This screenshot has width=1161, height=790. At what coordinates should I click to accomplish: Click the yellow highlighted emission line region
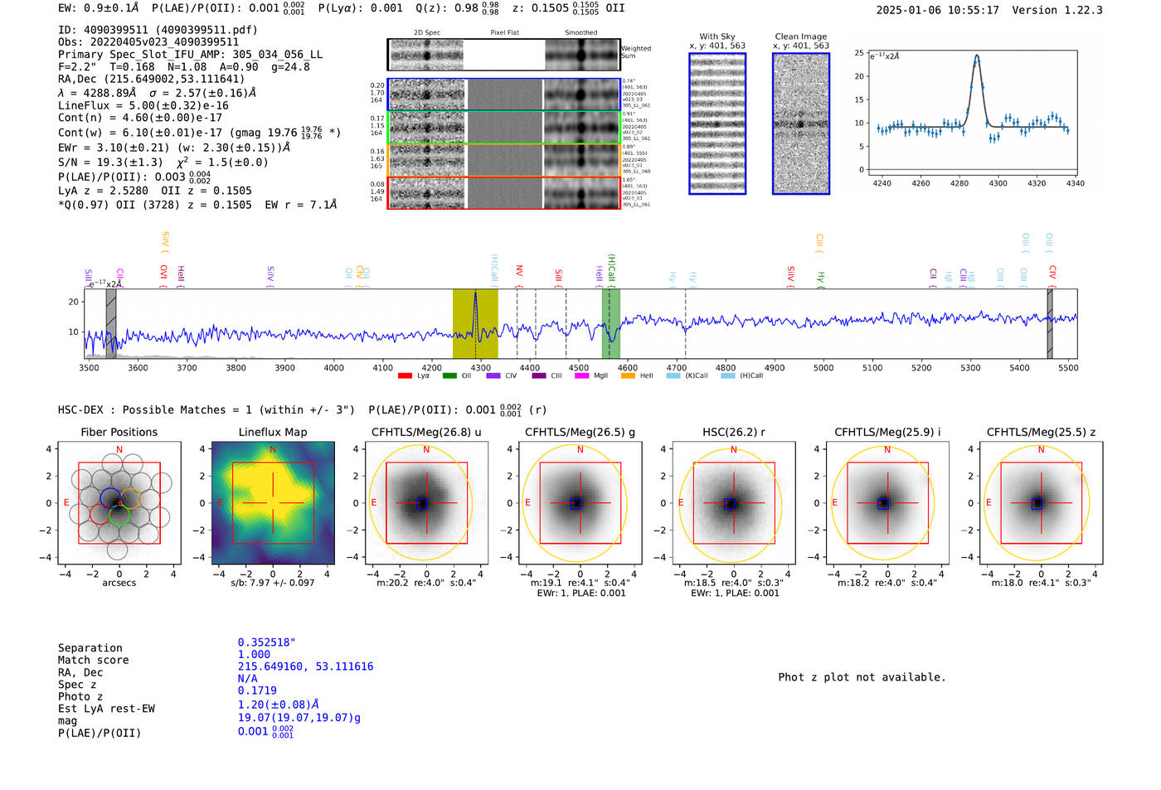475,323
